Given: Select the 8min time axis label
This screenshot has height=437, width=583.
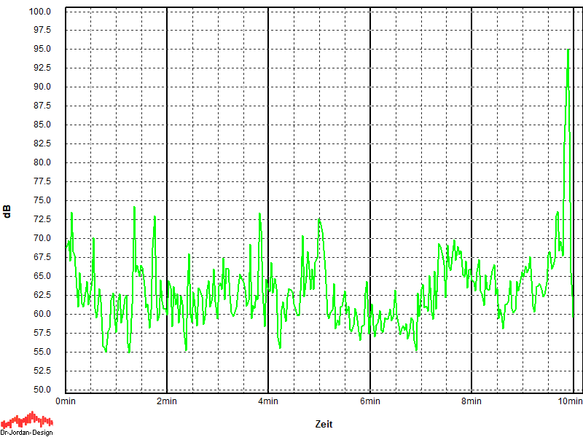Looking at the screenshot, I should [472, 401].
